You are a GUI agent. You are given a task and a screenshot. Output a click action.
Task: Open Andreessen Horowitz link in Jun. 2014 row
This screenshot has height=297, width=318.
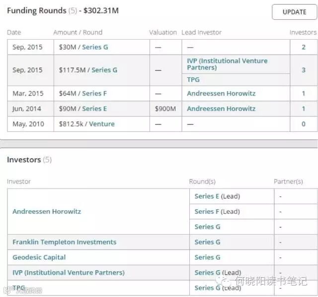221,109
